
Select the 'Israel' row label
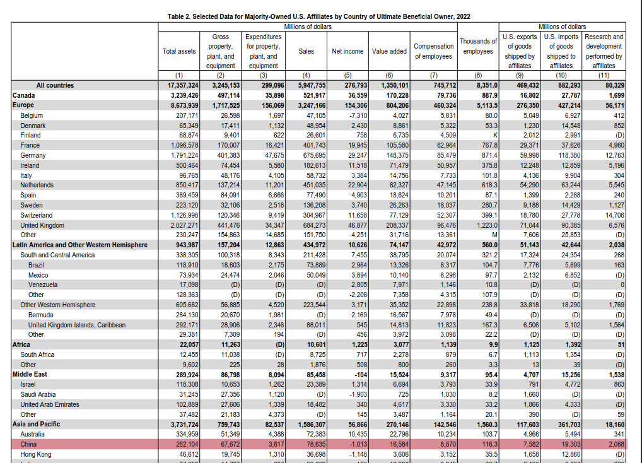28,384
